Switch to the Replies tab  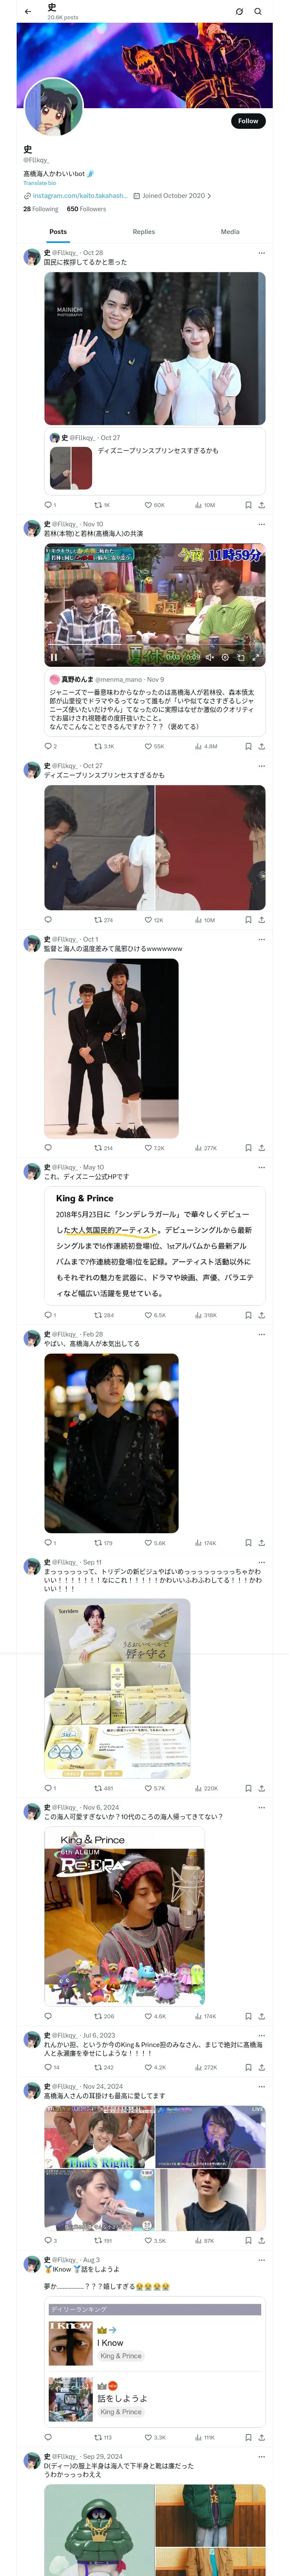click(143, 232)
